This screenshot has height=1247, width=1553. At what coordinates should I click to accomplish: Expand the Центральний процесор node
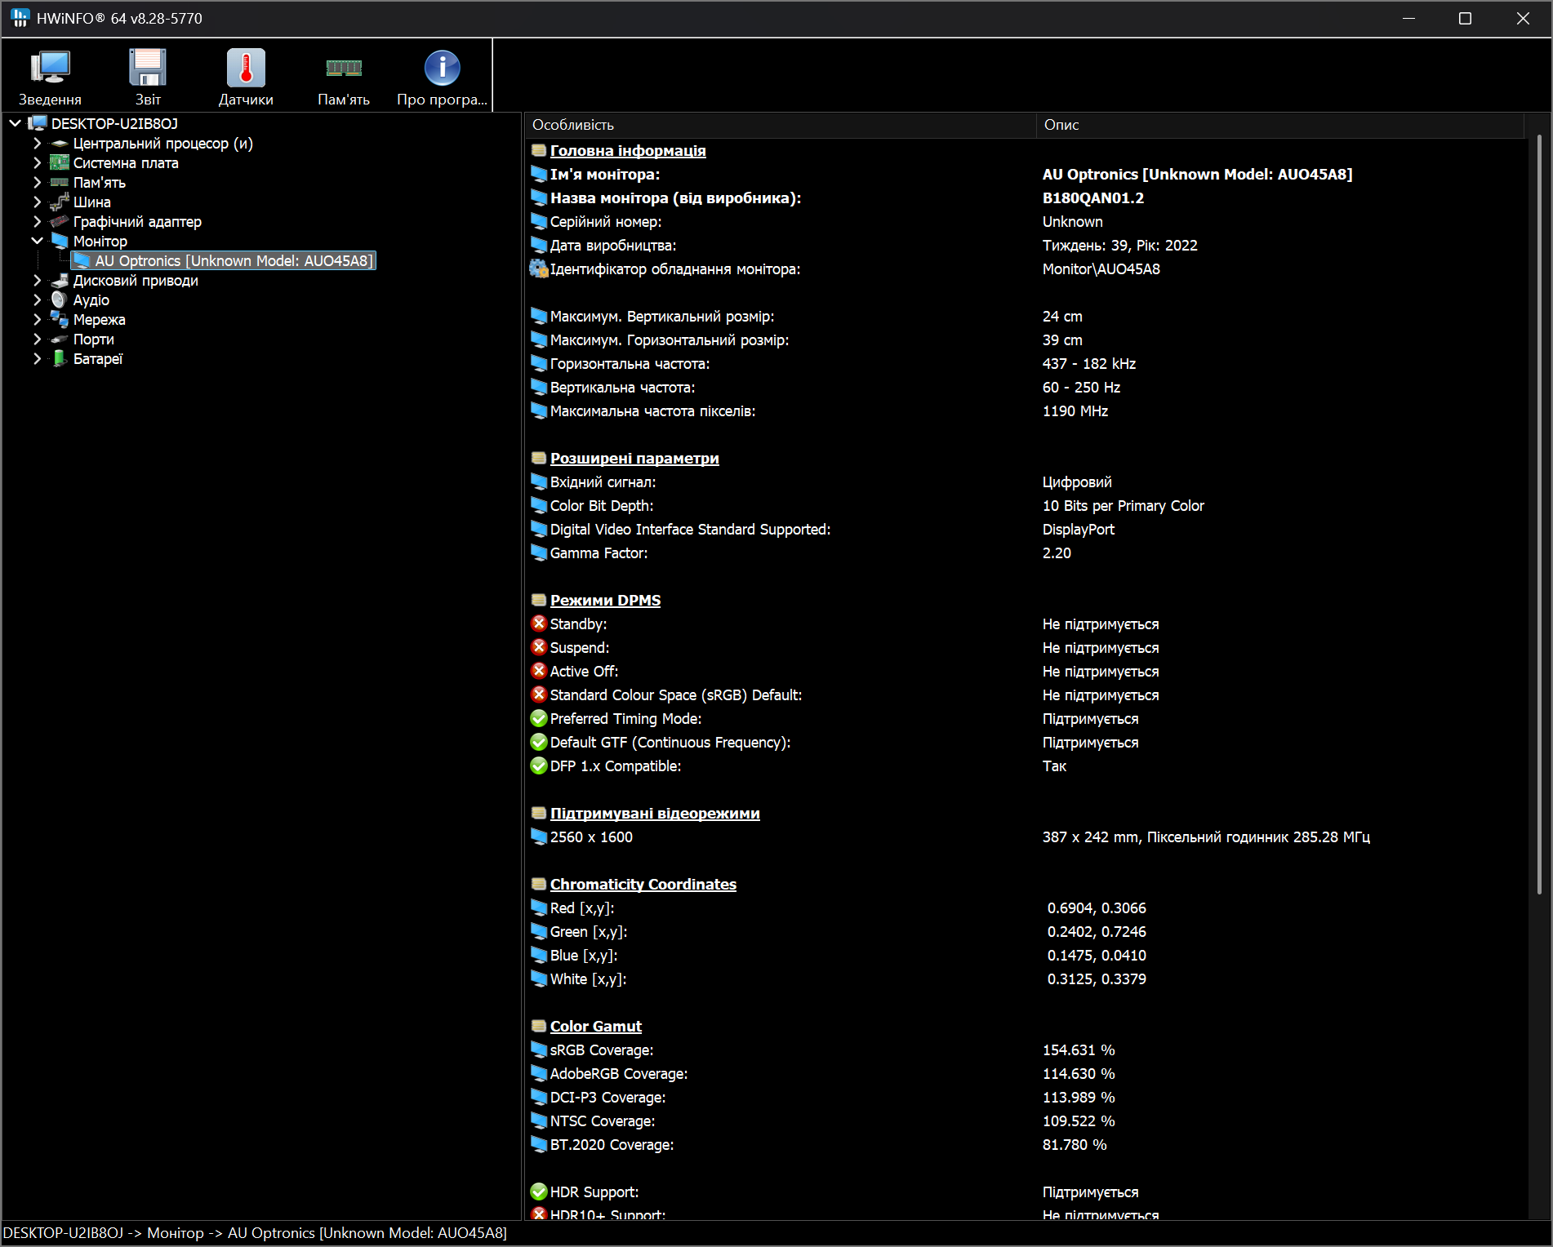(37, 144)
